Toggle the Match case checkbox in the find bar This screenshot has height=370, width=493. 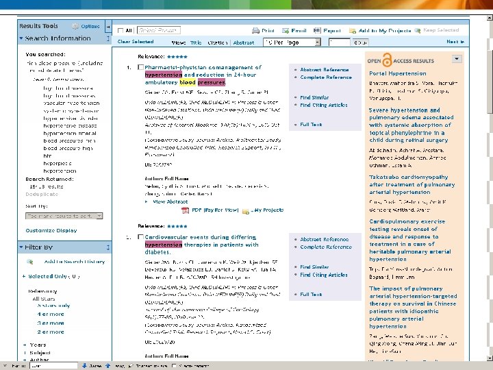click(174, 366)
